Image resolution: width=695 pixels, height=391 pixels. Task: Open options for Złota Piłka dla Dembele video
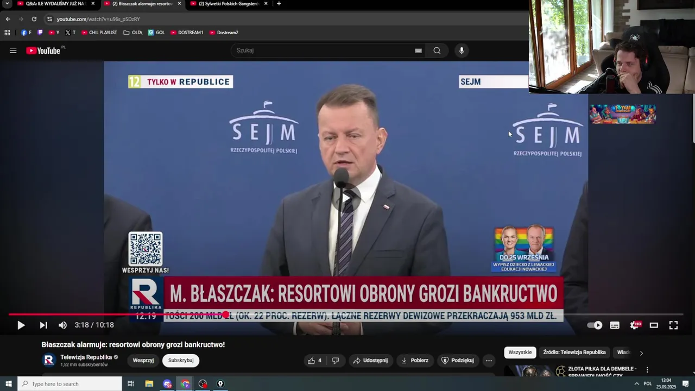(647, 370)
